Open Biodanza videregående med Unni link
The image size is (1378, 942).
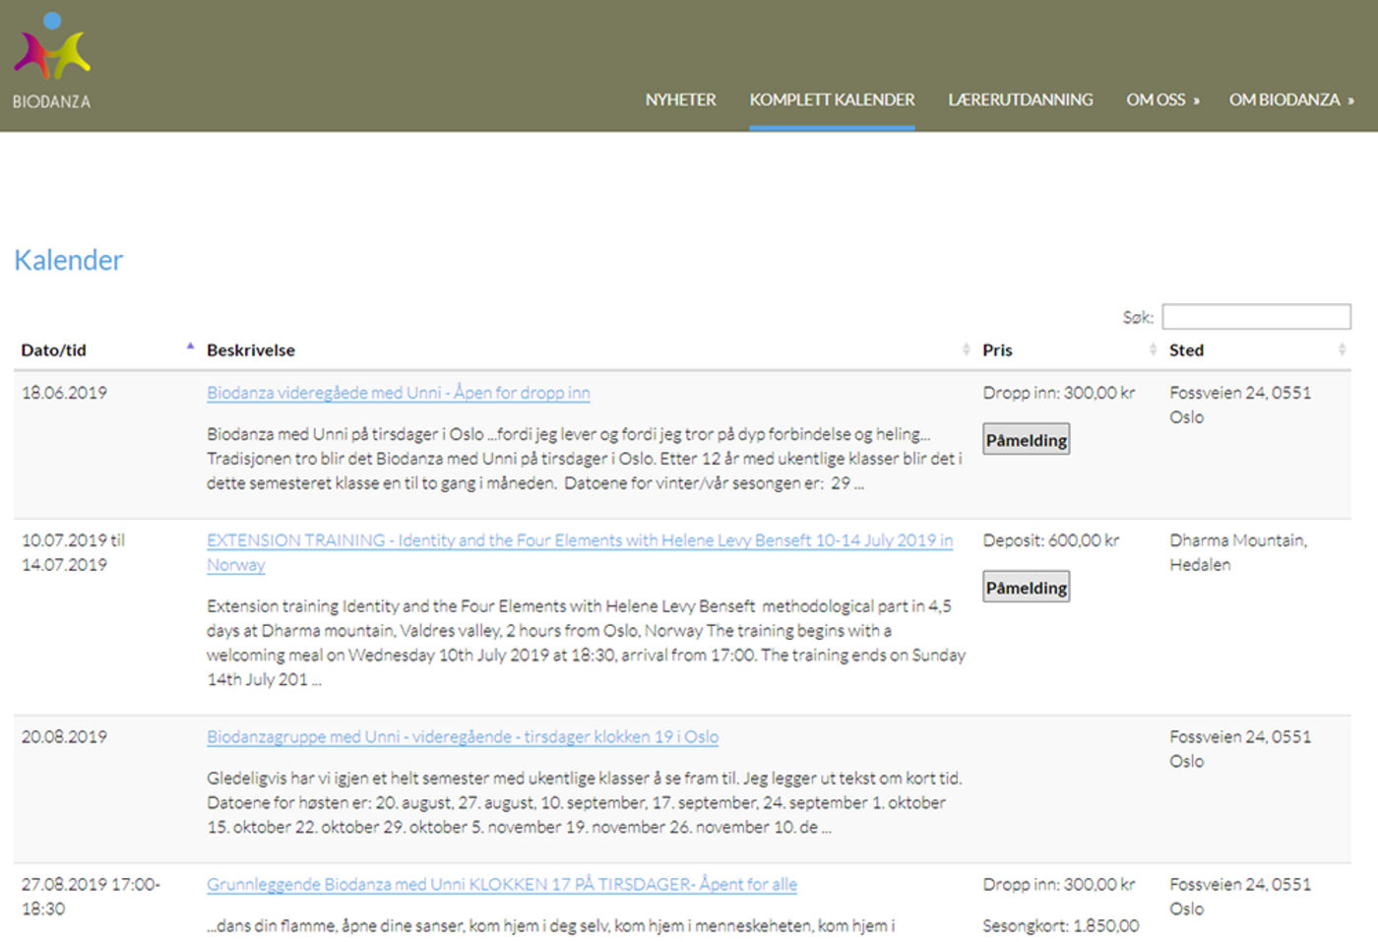click(x=398, y=393)
